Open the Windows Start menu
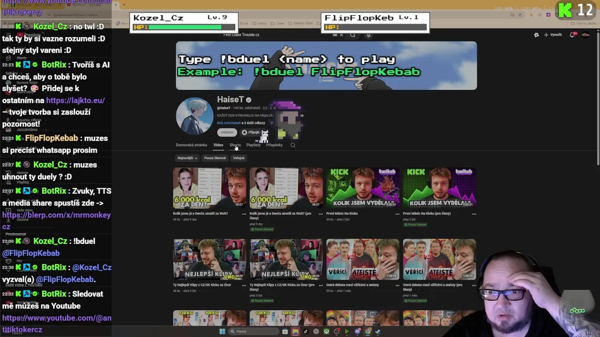This screenshot has width=600, height=337. point(222,331)
